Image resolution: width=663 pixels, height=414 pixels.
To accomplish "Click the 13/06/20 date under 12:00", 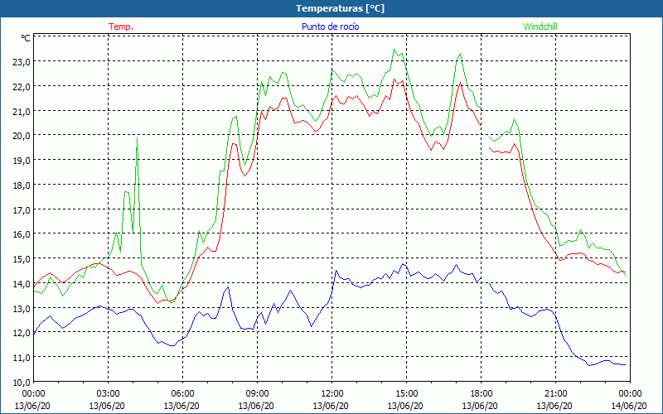I will pos(331,406).
